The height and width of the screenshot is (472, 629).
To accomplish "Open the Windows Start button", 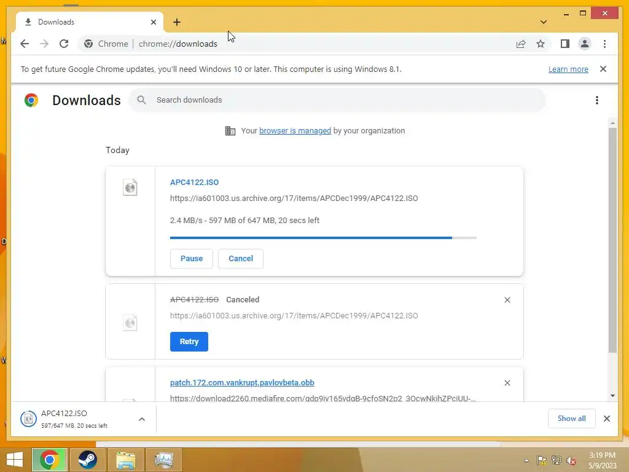I will point(15,460).
